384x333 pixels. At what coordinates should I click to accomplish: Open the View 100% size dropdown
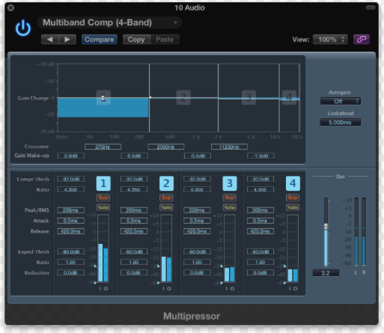coord(330,40)
